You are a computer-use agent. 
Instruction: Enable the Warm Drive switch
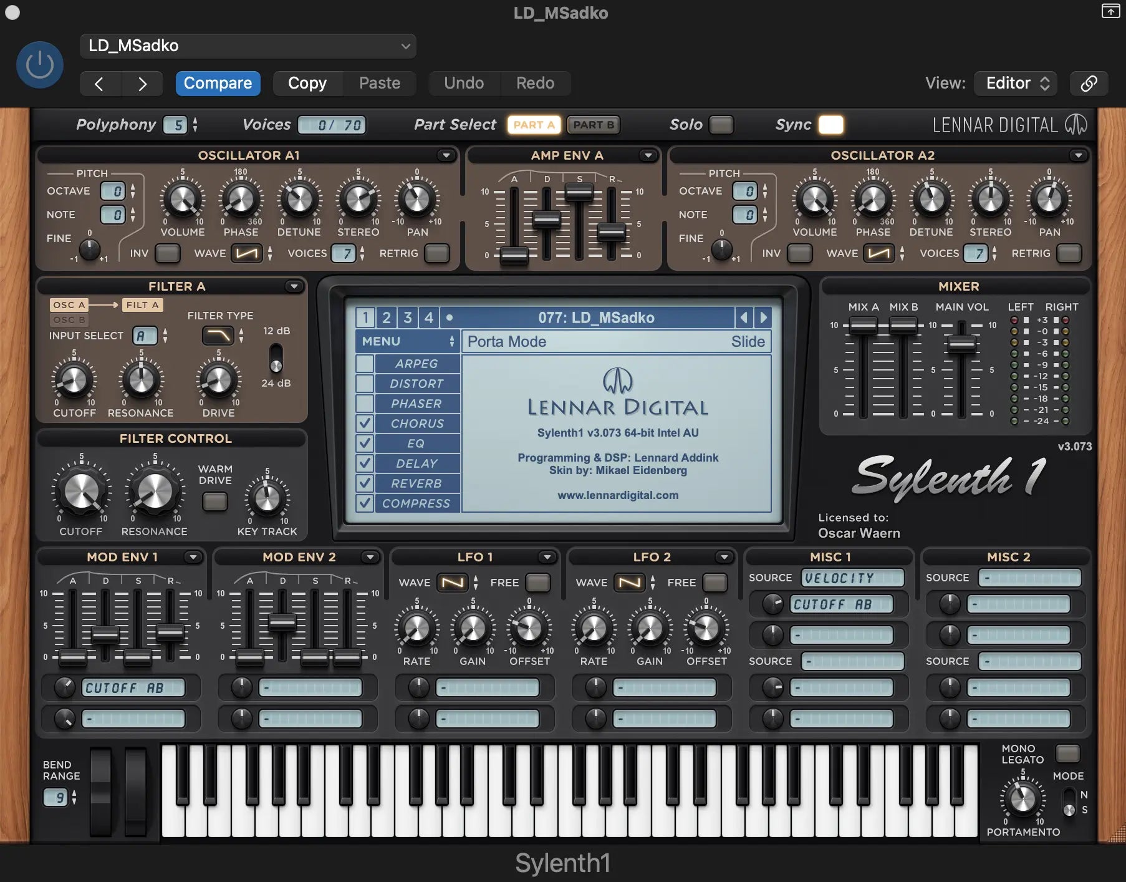[215, 502]
